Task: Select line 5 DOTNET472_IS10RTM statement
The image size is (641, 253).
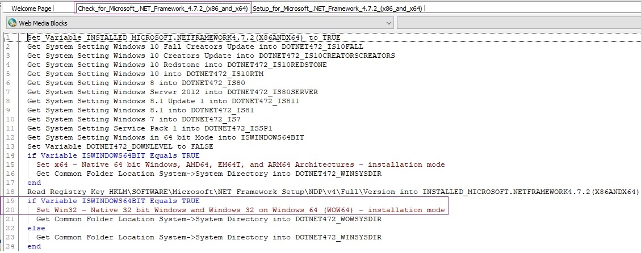Action: 145,74
